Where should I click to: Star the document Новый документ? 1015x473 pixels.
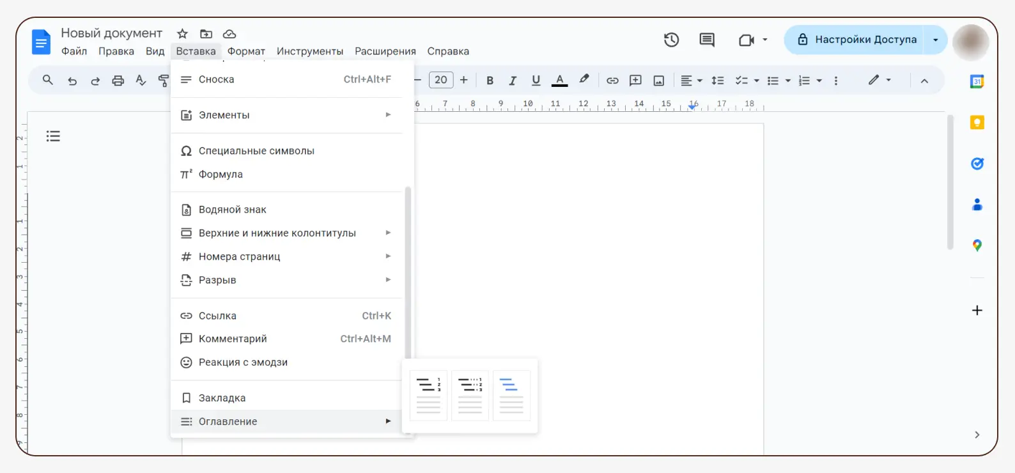point(182,34)
